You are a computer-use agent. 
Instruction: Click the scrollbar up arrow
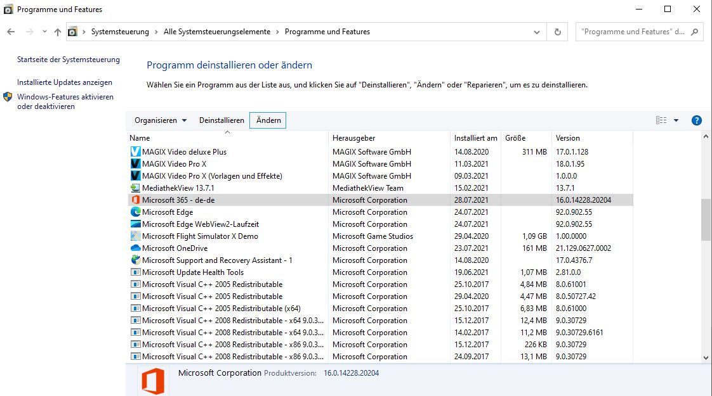706,136
